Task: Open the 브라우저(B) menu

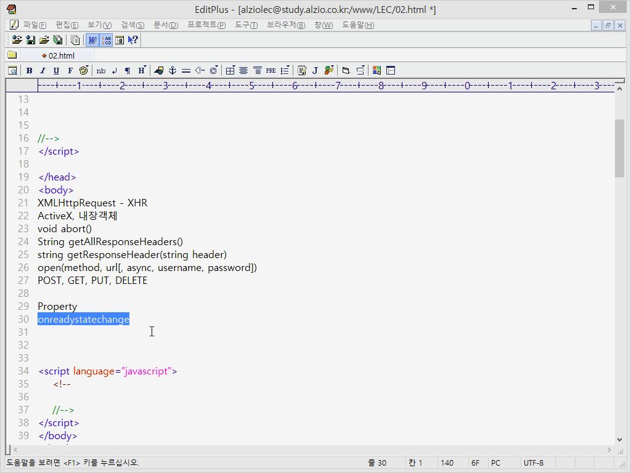Action: [x=286, y=25]
